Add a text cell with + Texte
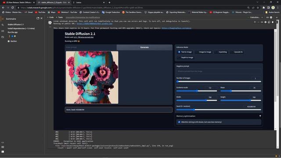 pyautogui.click(x=59, y=18)
